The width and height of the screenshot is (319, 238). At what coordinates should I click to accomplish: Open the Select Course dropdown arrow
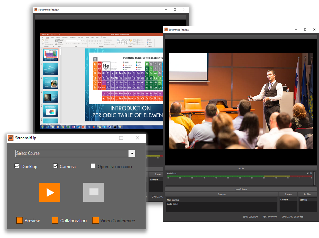pyautogui.click(x=132, y=154)
